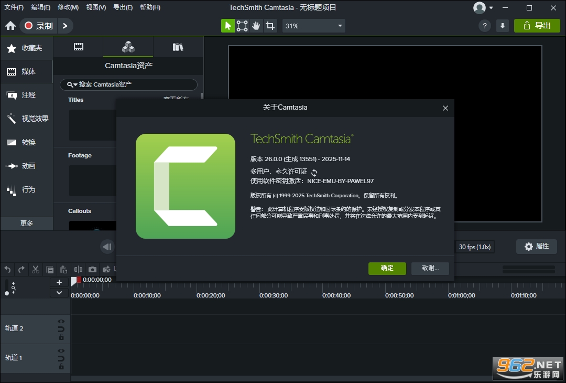The height and width of the screenshot is (383, 566).
Task: Click the license refresh icon
Action: (314, 173)
